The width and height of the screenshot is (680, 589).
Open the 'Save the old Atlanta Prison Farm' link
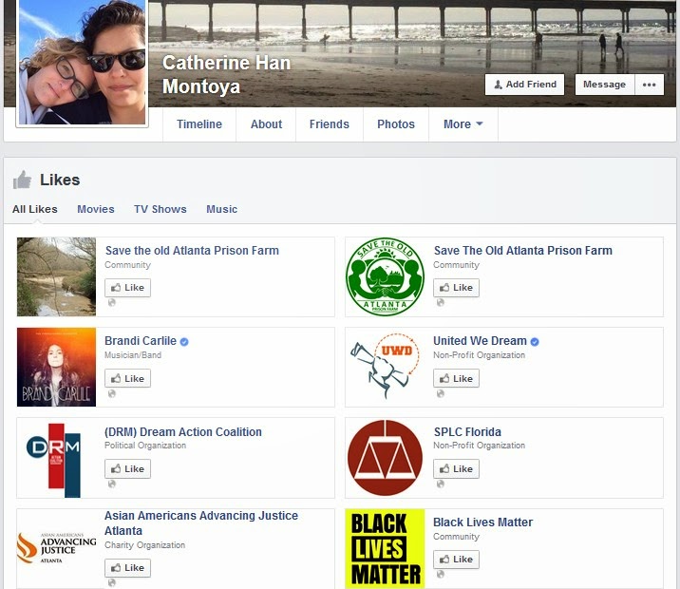pyautogui.click(x=192, y=250)
